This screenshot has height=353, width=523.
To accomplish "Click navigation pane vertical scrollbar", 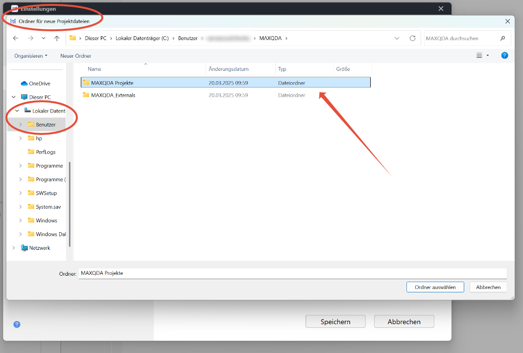I will tap(70, 204).
